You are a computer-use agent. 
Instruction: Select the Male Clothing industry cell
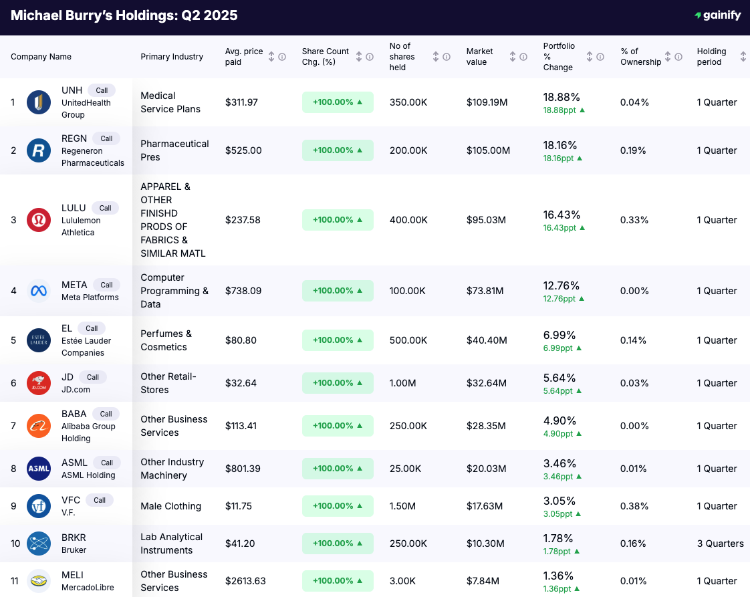(170, 506)
